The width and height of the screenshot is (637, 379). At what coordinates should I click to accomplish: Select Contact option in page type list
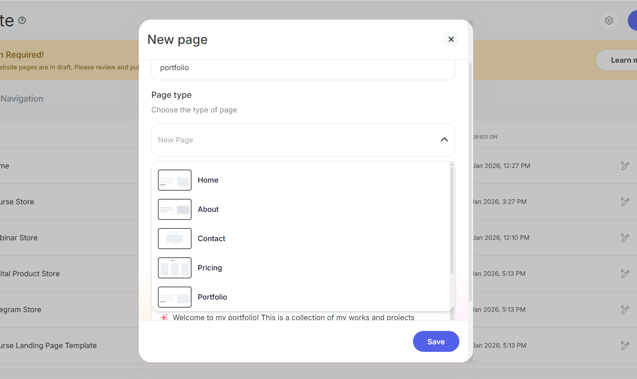(211, 239)
